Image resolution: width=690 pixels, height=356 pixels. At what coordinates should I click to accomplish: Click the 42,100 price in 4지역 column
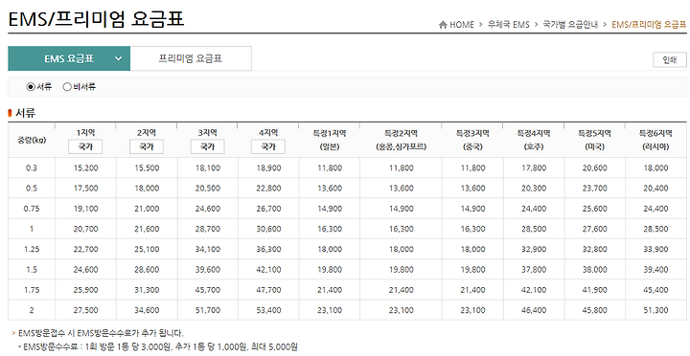268,270
